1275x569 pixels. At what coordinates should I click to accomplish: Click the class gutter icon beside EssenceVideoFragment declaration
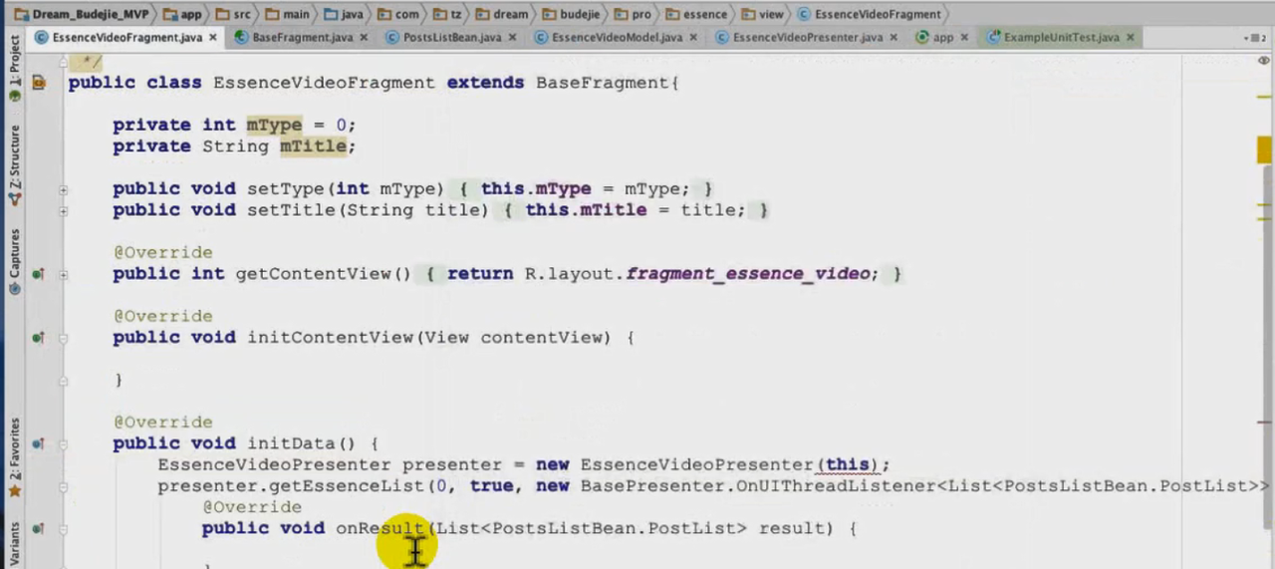coord(39,83)
